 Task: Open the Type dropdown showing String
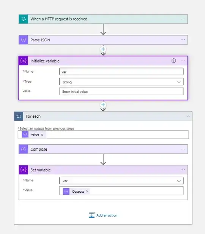(121, 82)
